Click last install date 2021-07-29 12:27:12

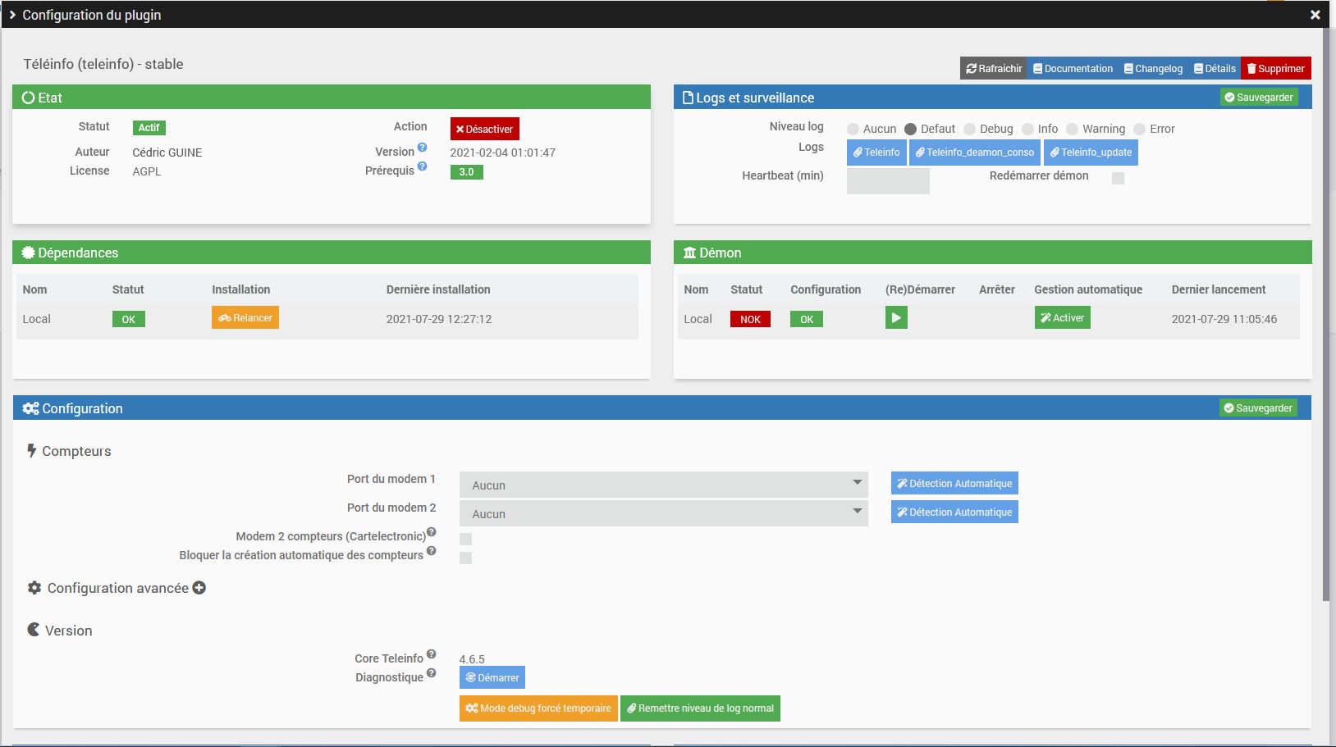pyautogui.click(x=439, y=319)
